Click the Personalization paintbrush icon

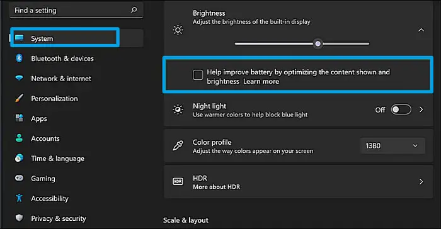[19, 98]
